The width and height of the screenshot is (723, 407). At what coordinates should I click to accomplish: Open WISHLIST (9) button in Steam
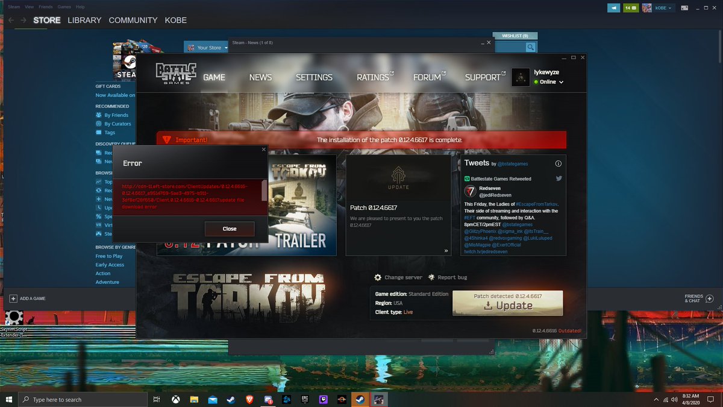(x=515, y=36)
